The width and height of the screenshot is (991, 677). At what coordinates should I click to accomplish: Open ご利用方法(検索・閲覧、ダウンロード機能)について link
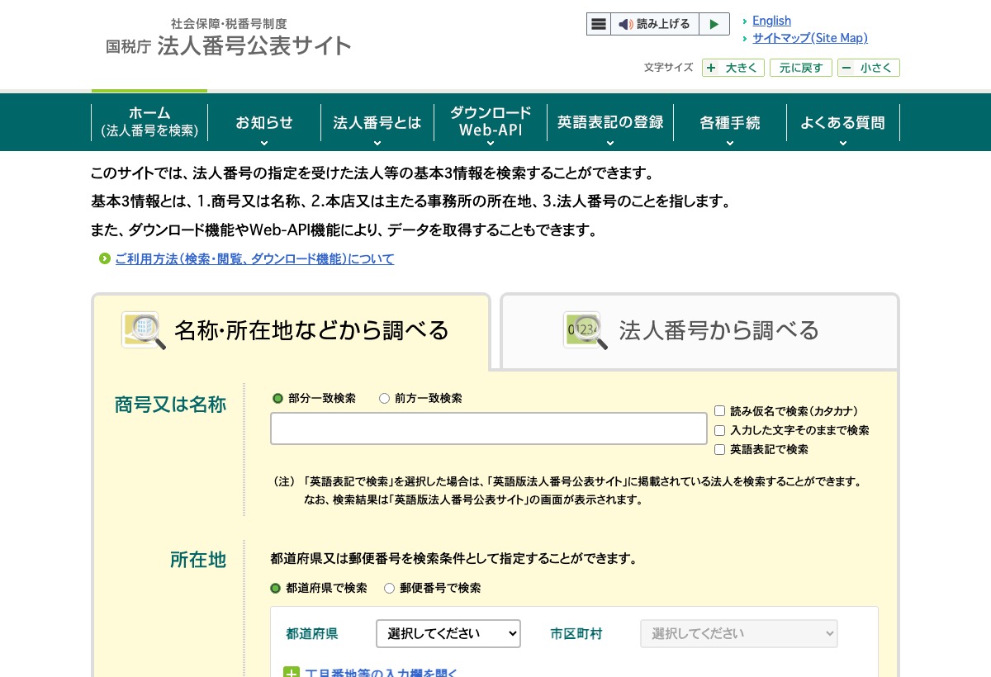point(254,258)
